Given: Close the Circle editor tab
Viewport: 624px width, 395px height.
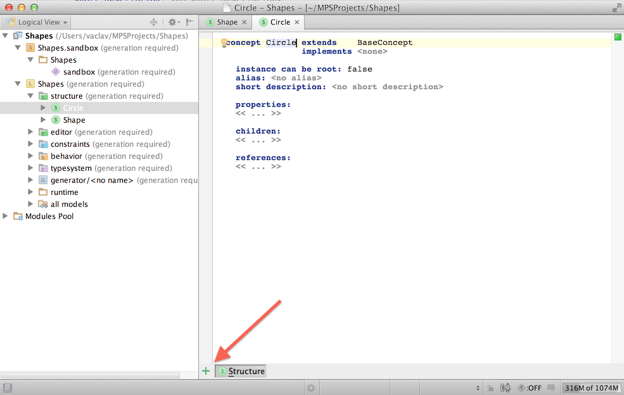Looking at the screenshot, I should tap(297, 22).
